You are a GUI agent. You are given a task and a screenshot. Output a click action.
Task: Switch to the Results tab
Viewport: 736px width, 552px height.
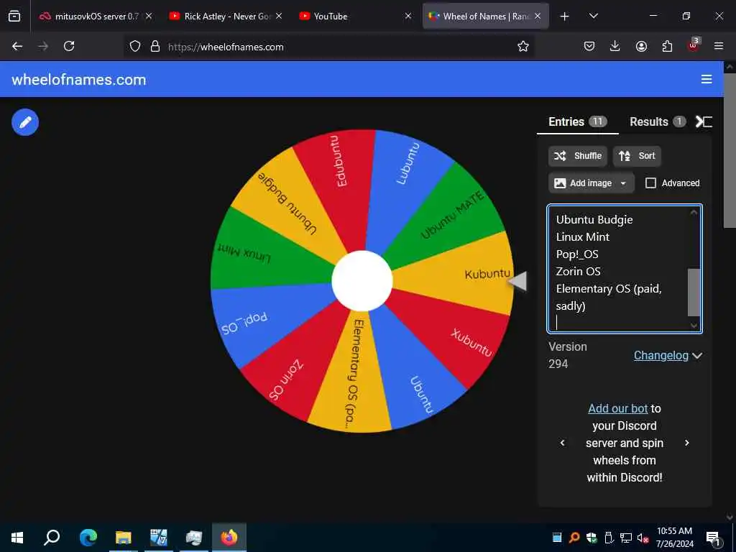pyautogui.click(x=657, y=122)
